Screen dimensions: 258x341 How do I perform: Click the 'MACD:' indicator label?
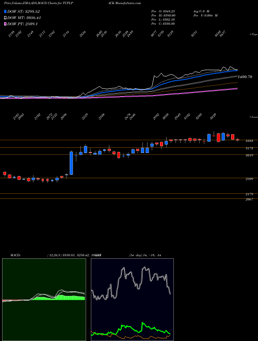tap(15, 255)
